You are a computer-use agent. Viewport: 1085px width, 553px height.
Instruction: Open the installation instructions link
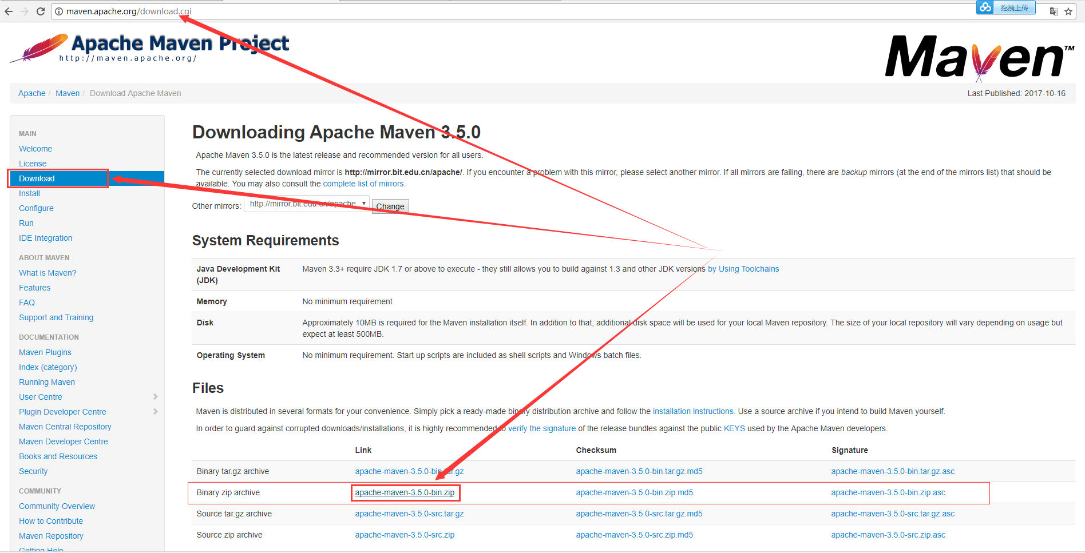[x=694, y=411]
